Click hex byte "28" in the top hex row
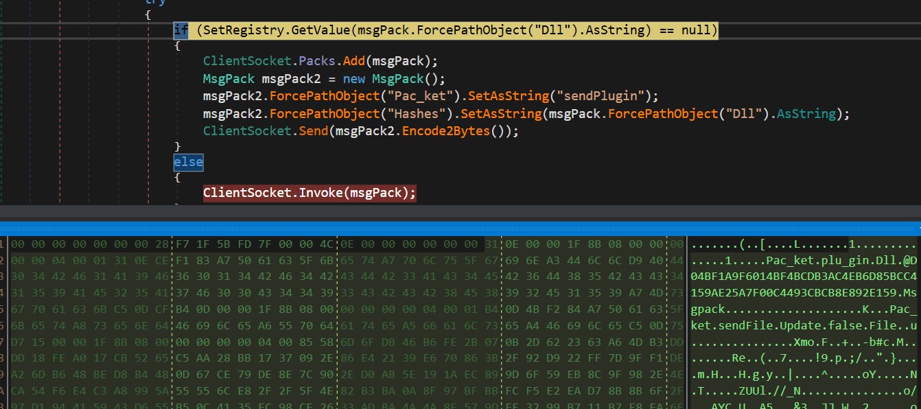The height and width of the screenshot is (409, 921). [162, 245]
